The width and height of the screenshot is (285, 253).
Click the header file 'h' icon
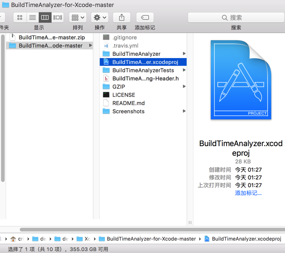point(106,79)
